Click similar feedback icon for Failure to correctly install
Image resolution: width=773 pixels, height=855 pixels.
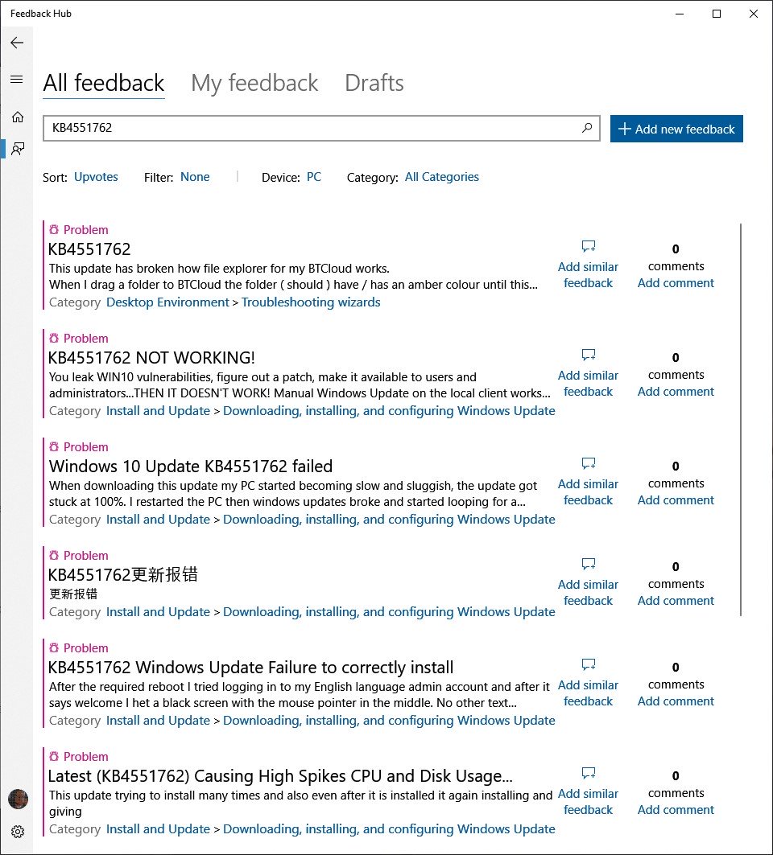588,664
